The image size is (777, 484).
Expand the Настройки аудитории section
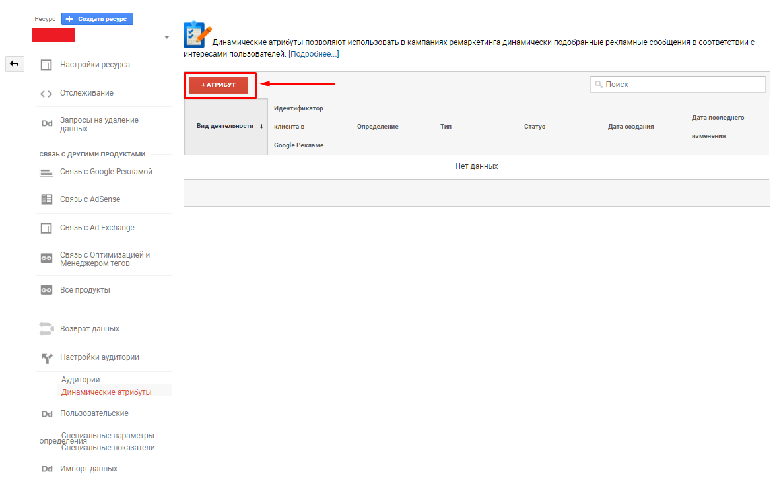(100, 357)
